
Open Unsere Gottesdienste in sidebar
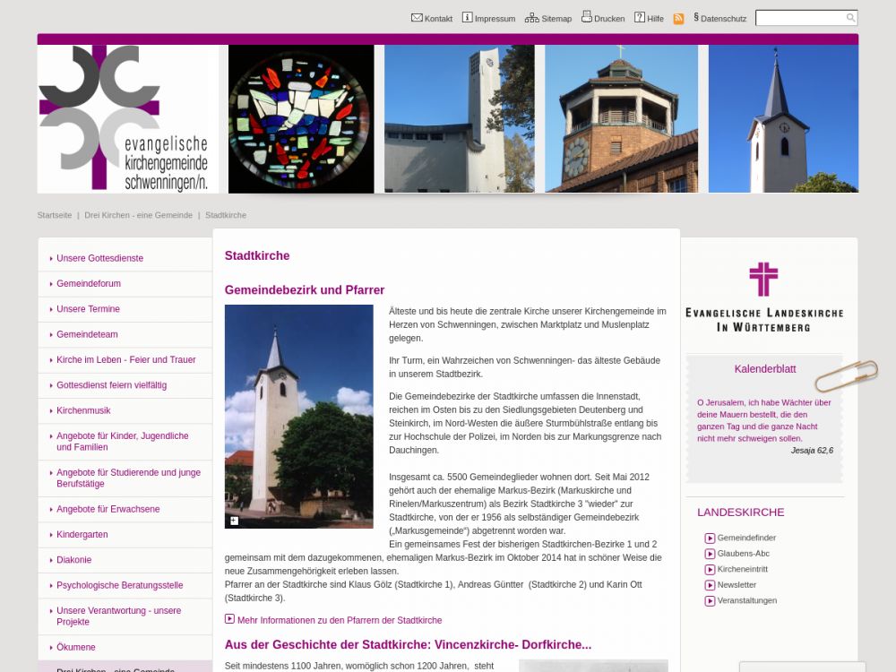tap(99, 258)
